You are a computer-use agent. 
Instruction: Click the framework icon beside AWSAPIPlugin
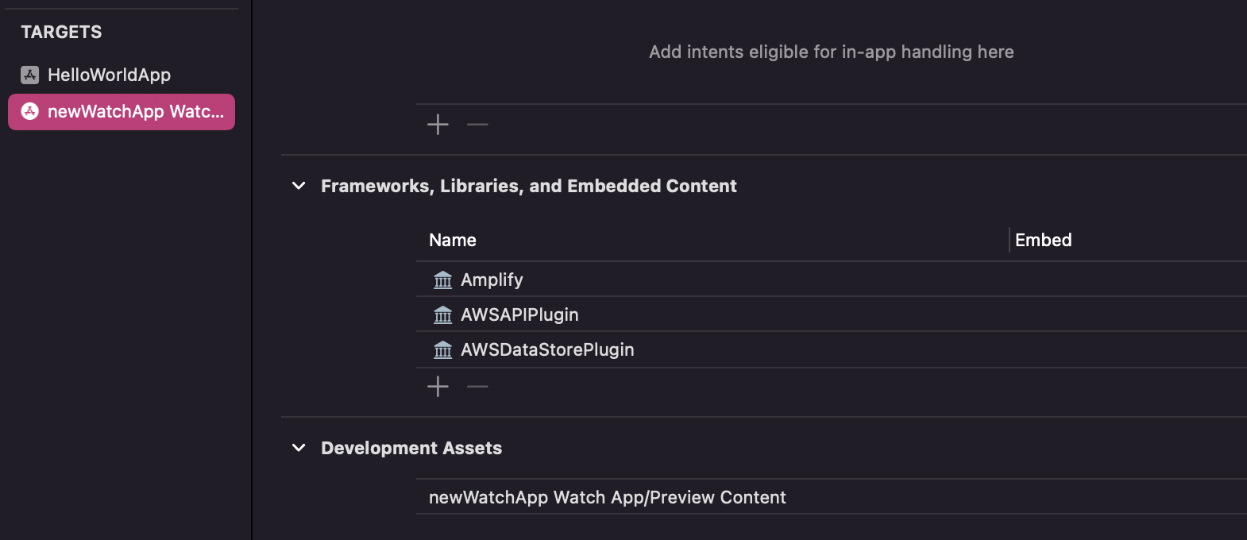pyautogui.click(x=442, y=314)
